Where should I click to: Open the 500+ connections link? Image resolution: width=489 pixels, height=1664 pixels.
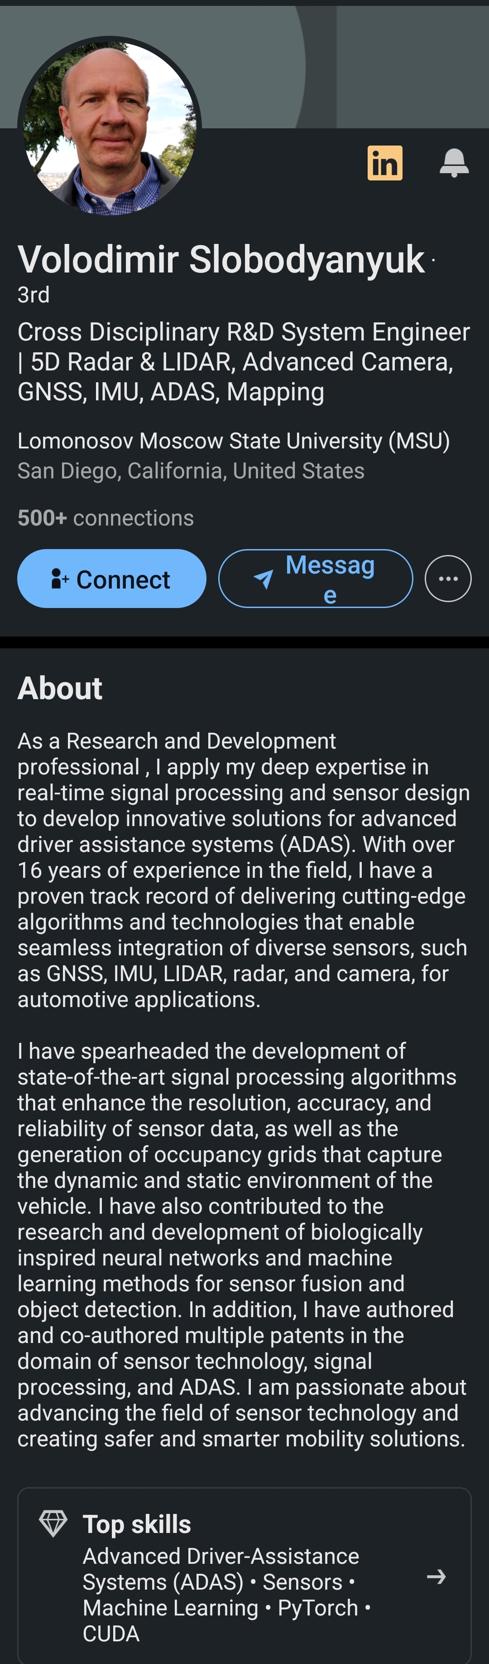point(106,517)
